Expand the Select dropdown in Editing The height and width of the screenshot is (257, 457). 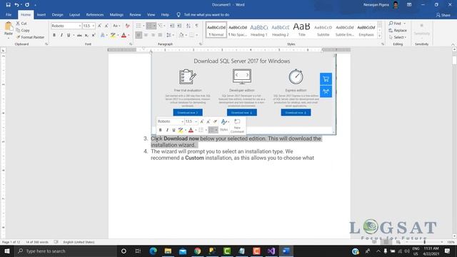coord(397,37)
